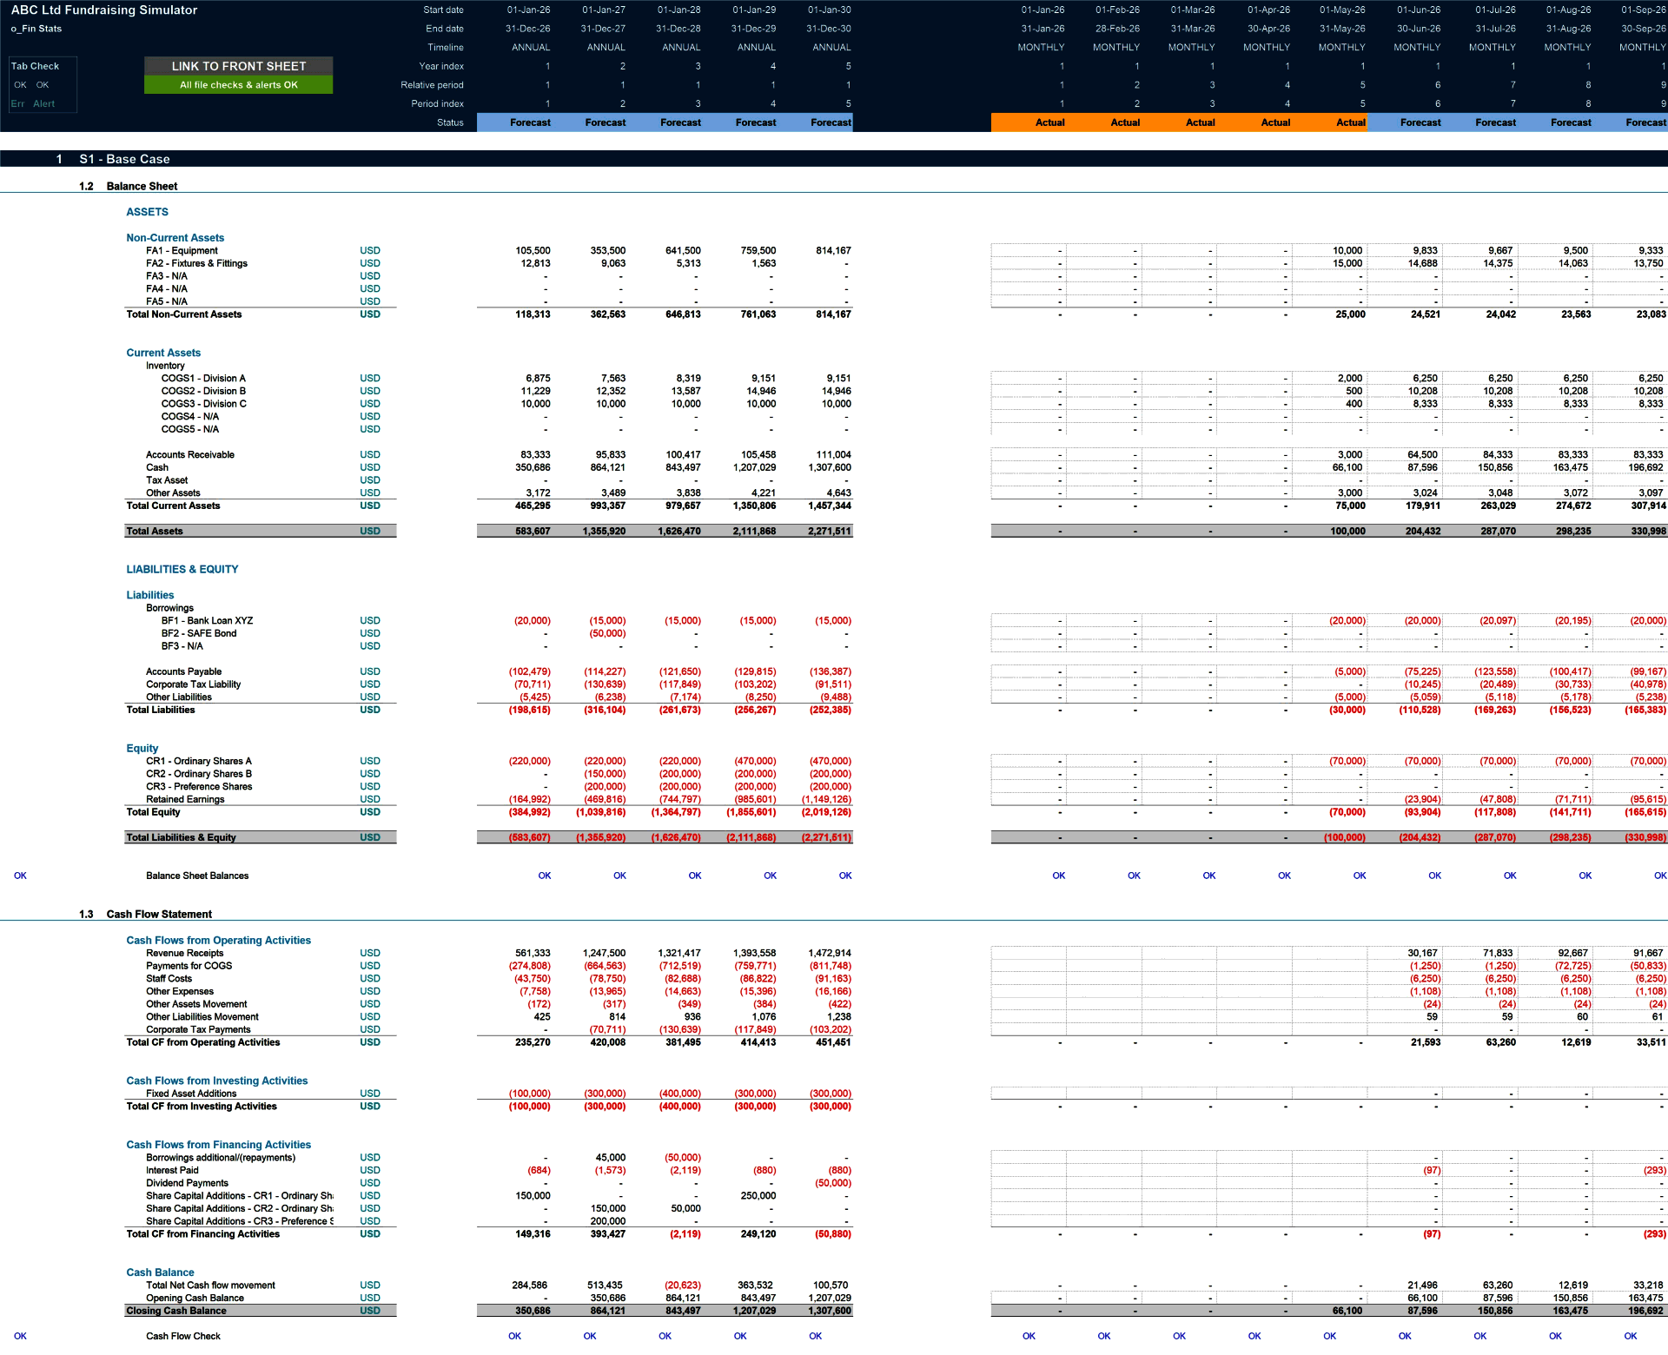Click May 2026 Cash value 66,100

tap(1347, 467)
